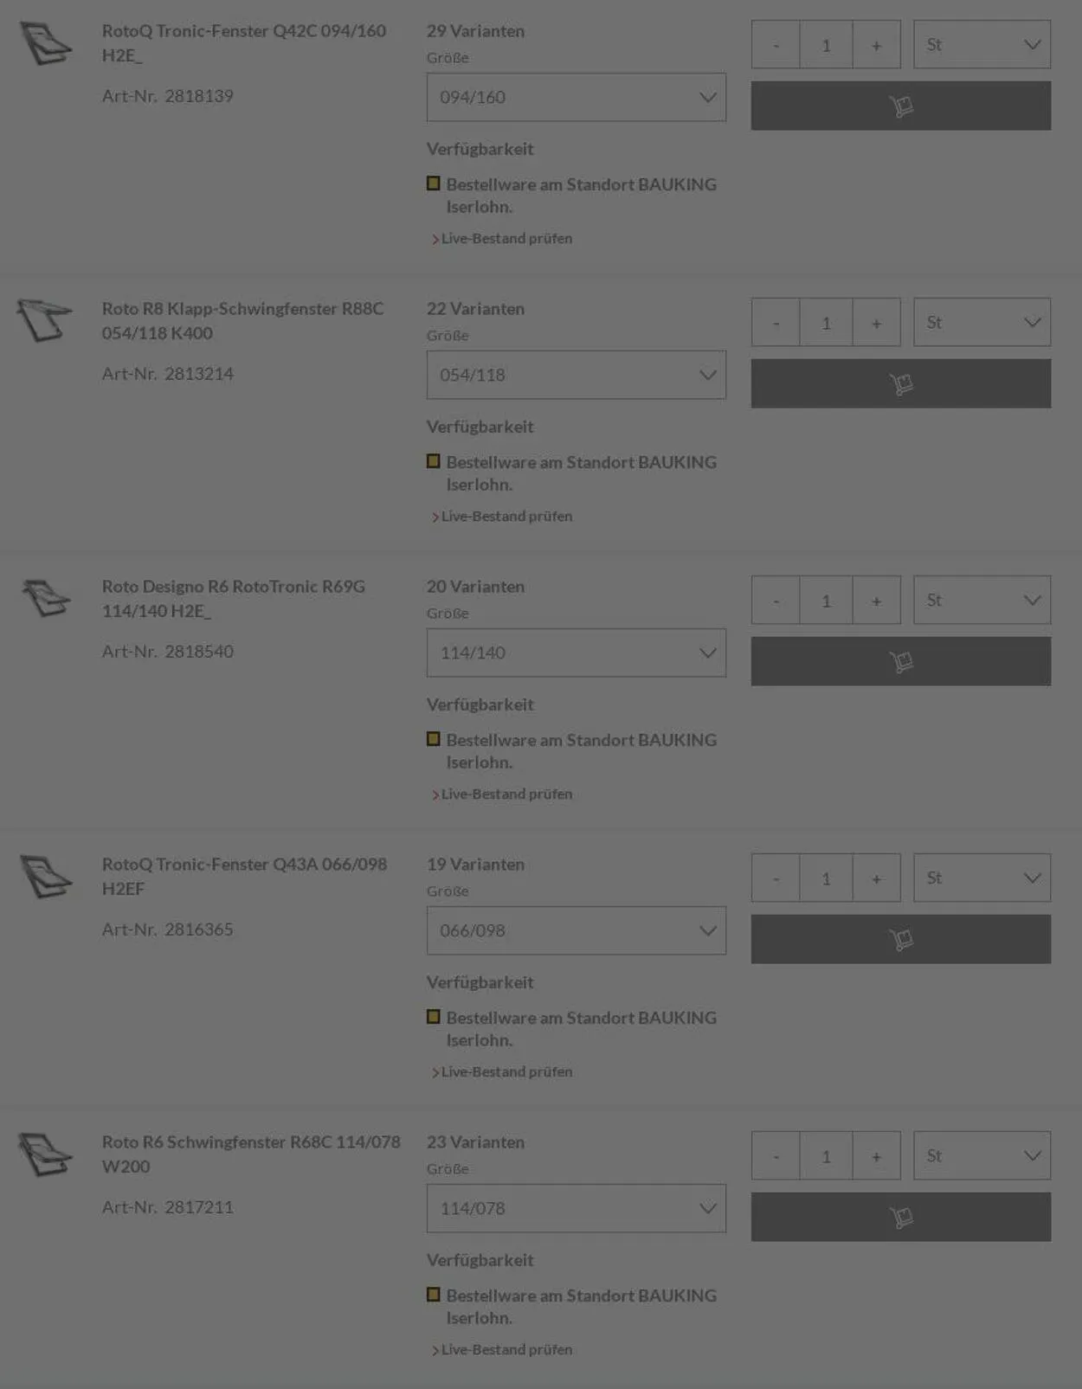Add RotoQ Tronic Q42C to cart
The image size is (1082, 1389).
[900, 106]
